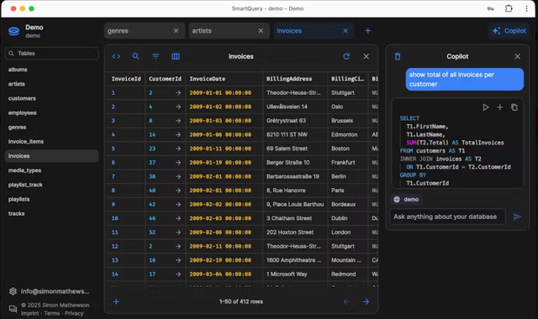The image size is (538, 319).
Task: Click the password key icon in title bar
Action: point(491,8)
